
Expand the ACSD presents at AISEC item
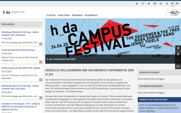(x=41, y=80)
